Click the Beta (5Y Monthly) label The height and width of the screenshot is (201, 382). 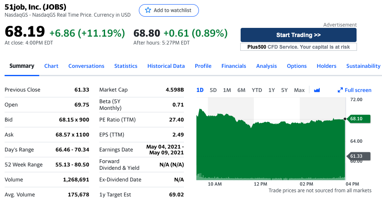[111, 105]
